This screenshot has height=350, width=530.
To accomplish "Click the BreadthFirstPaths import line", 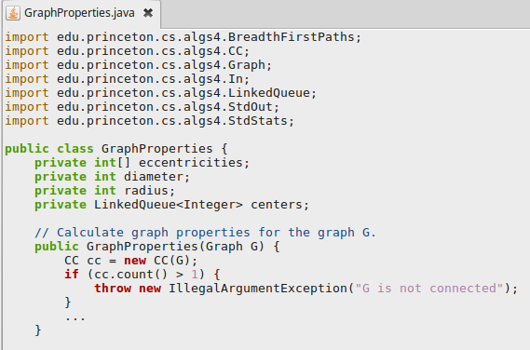I will coord(183,37).
